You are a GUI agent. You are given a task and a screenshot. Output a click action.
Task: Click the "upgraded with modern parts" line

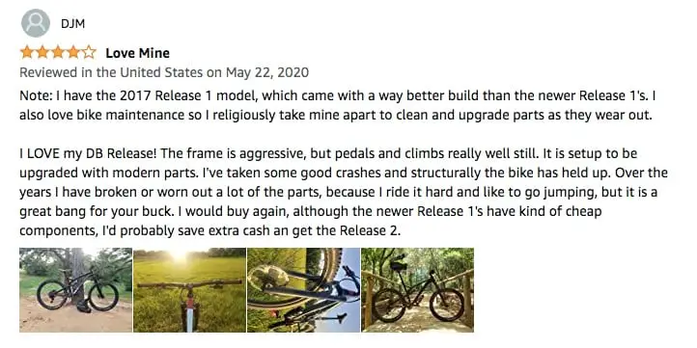pyautogui.click(x=344, y=173)
